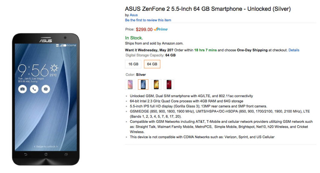Tap the phone call icon on the lock screen
Image resolution: width=320 pixels, height=173 pixels.
(34, 89)
